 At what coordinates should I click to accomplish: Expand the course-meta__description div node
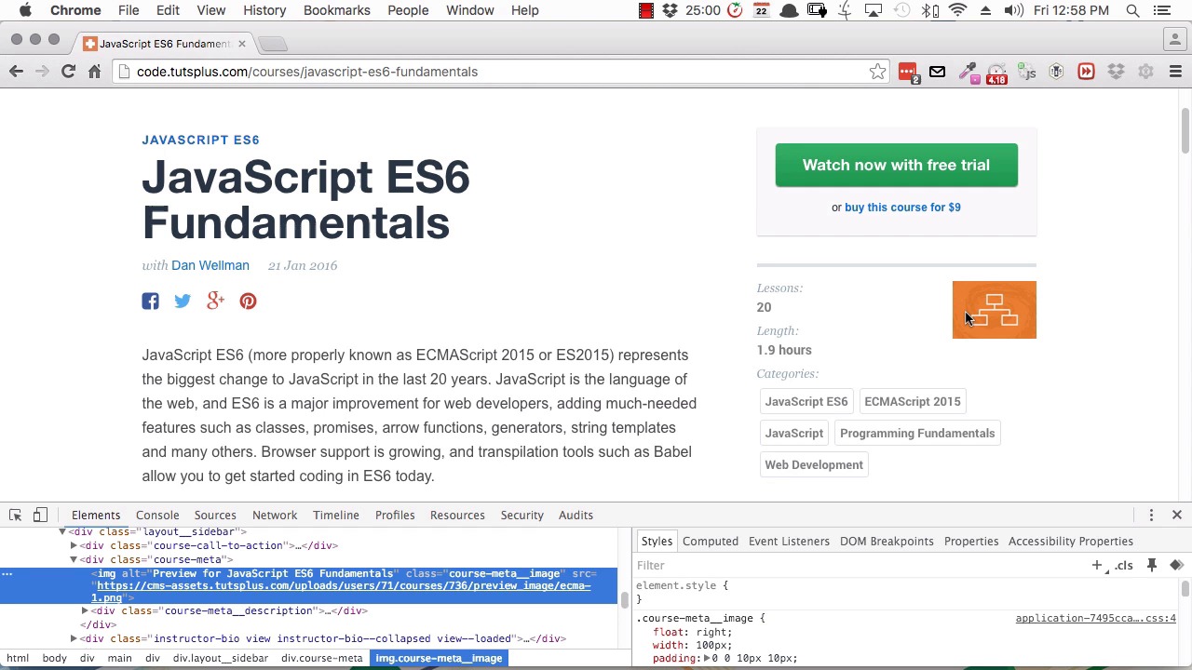tap(85, 610)
